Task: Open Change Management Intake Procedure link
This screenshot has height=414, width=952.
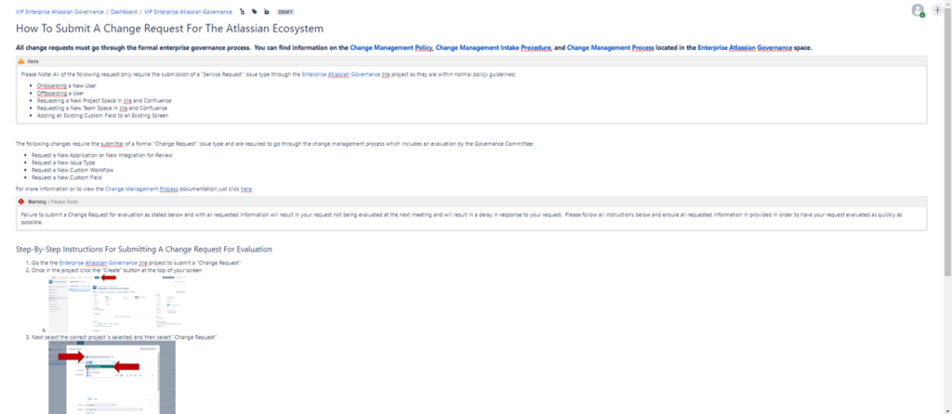Action: (x=494, y=46)
